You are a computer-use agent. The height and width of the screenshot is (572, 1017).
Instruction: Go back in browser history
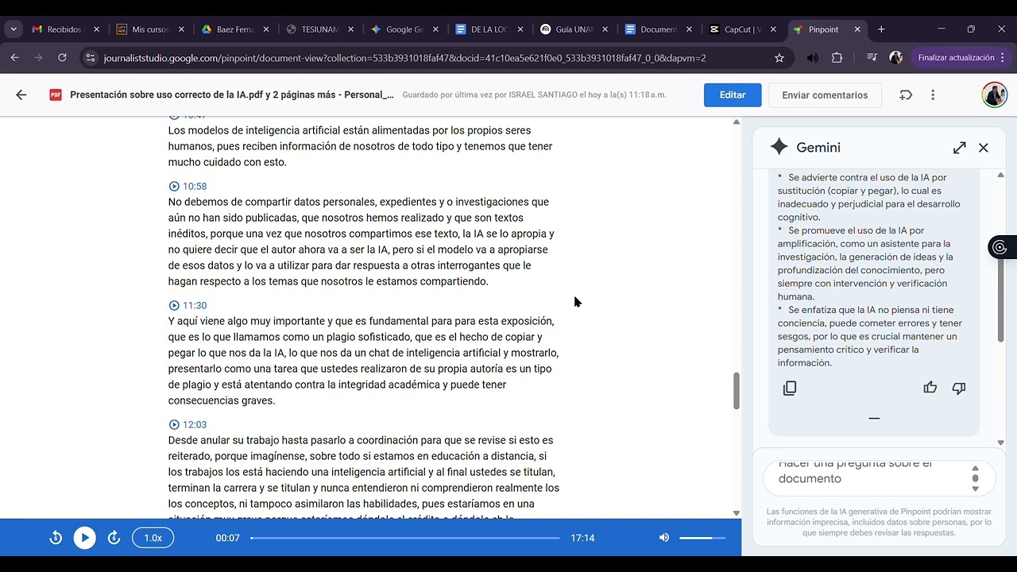click(14, 58)
